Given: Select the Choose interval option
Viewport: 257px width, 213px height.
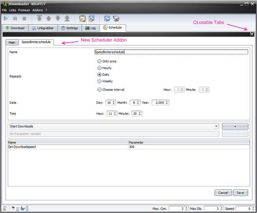Looking at the screenshot, I should click(x=111, y=89).
